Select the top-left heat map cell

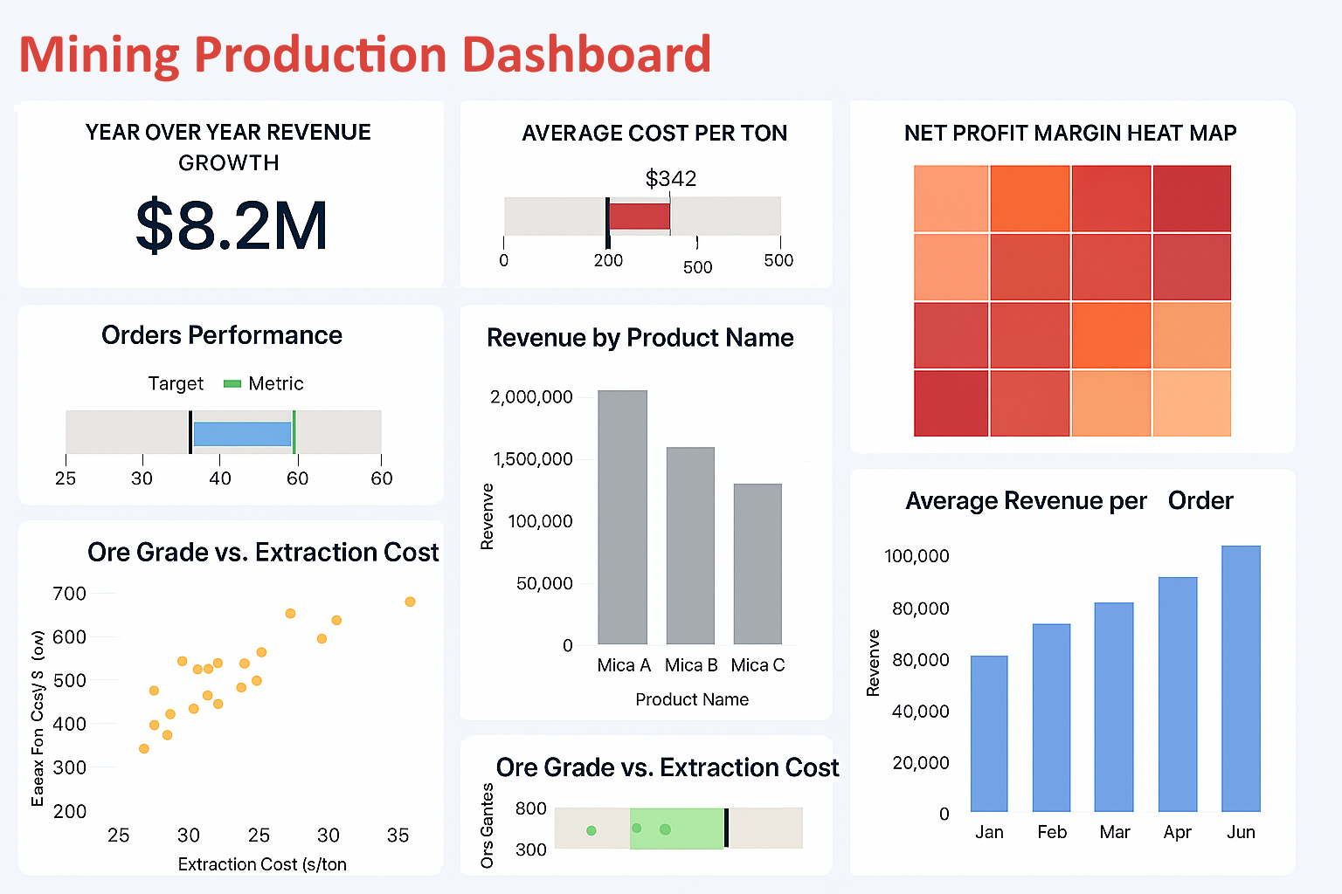[950, 197]
